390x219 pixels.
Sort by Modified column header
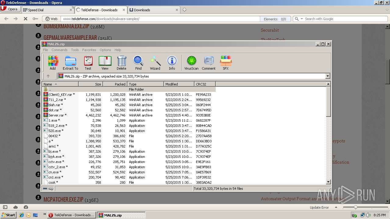(x=179, y=84)
